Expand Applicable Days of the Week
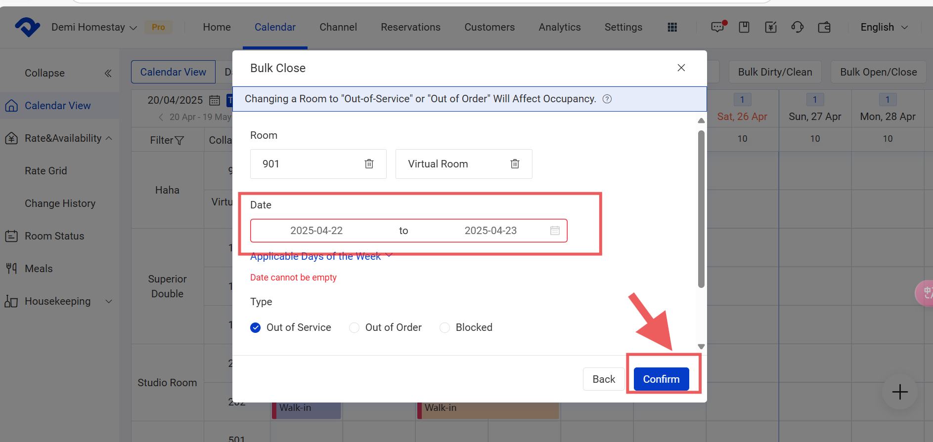This screenshot has height=442, width=933. point(321,256)
